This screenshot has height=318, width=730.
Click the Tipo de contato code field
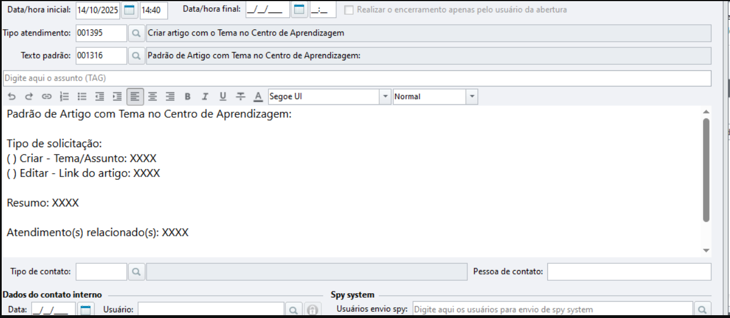coord(101,272)
